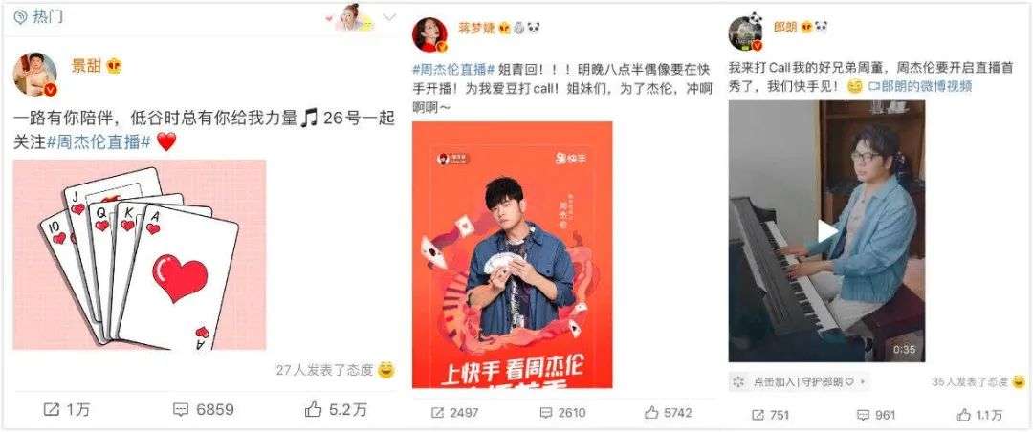The height and width of the screenshot is (432, 1033).
Task: Open the playing cards image thumbnail
Action: pos(140,254)
